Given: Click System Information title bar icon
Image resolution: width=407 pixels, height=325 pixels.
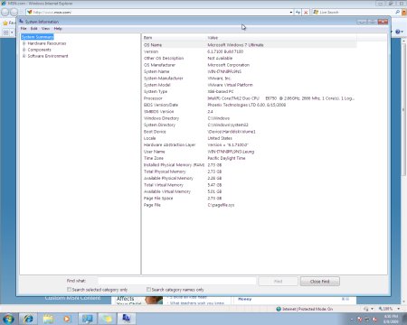Looking at the screenshot, I should tap(21, 22).
